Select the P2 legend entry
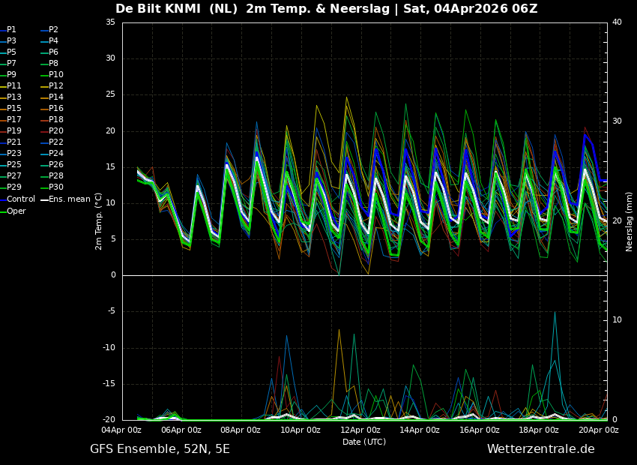This screenshot has width=637, height=465. tap(53, 30)
